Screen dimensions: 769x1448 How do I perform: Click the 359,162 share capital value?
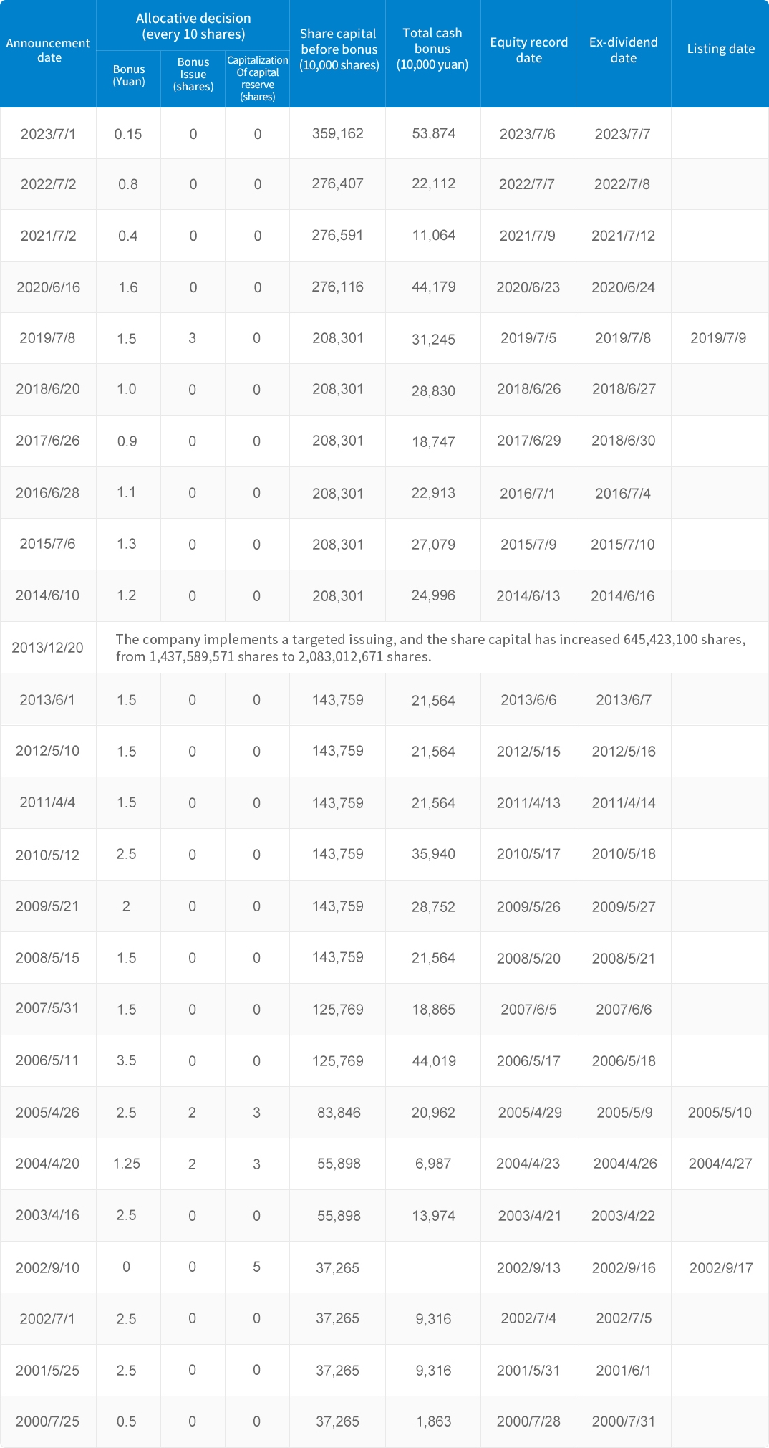coord(338,133)
